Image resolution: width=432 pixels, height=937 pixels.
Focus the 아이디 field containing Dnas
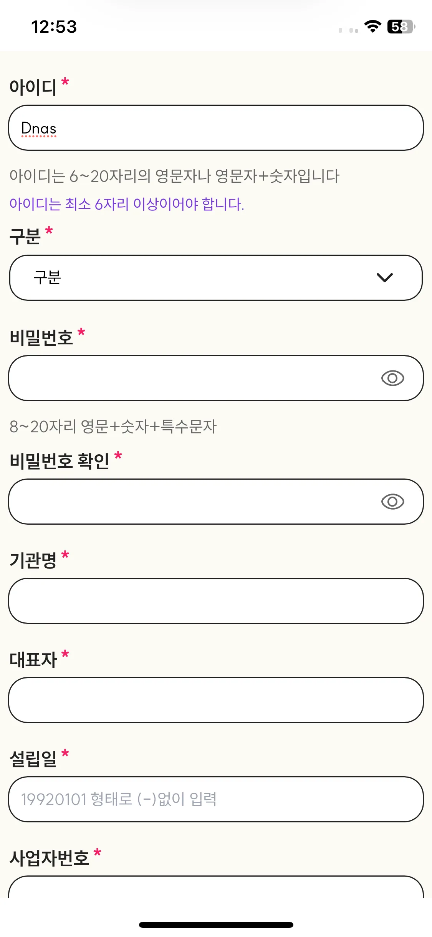pos(216,128)
